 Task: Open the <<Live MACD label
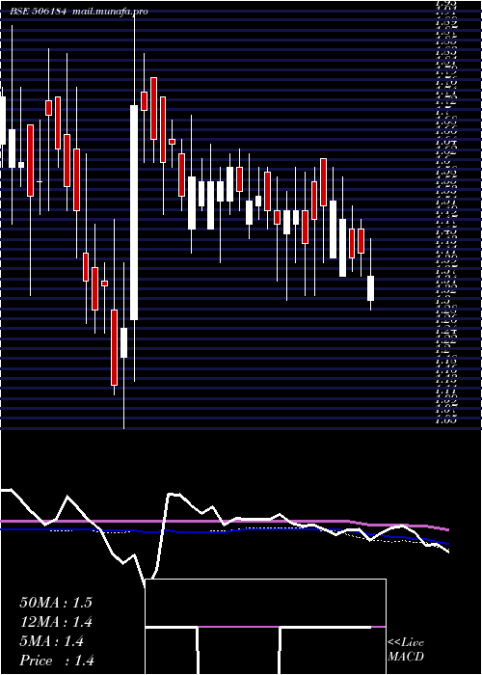pyautogui.click(x=406, y=650)
